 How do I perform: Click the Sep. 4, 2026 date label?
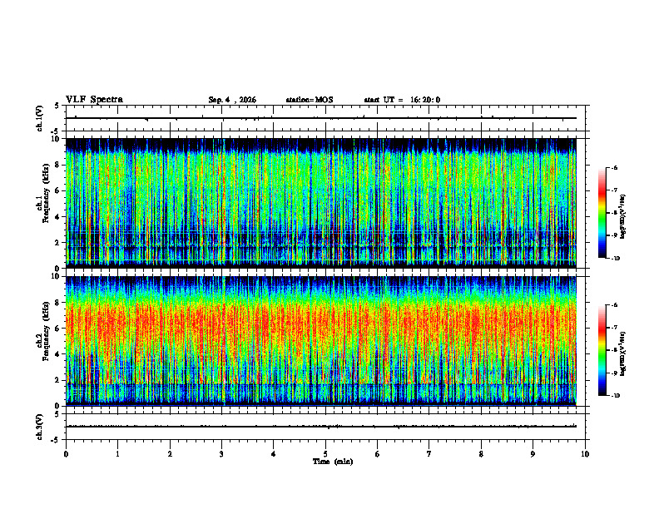click(x=232, y=100)
